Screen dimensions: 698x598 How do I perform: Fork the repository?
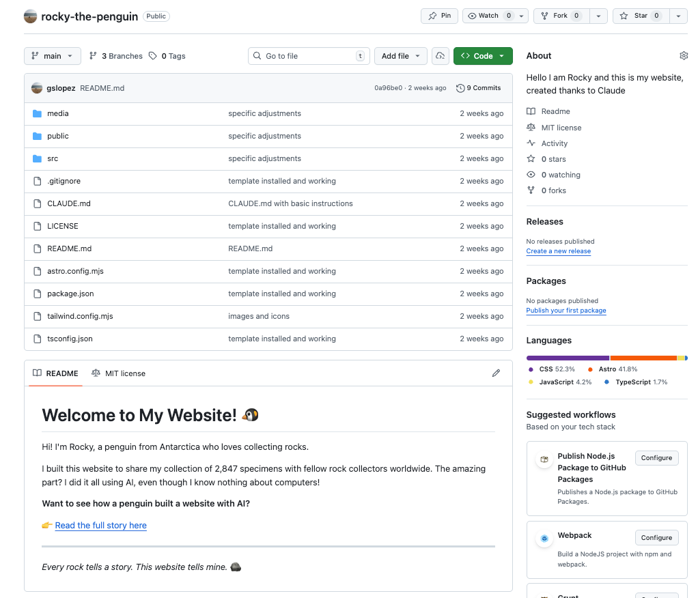(x=561, y=16)
